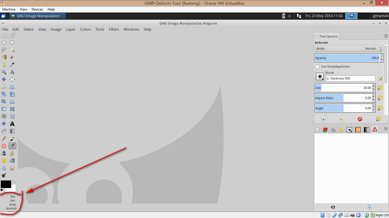Toggle the Size dynamics link icon

(380, 88)
